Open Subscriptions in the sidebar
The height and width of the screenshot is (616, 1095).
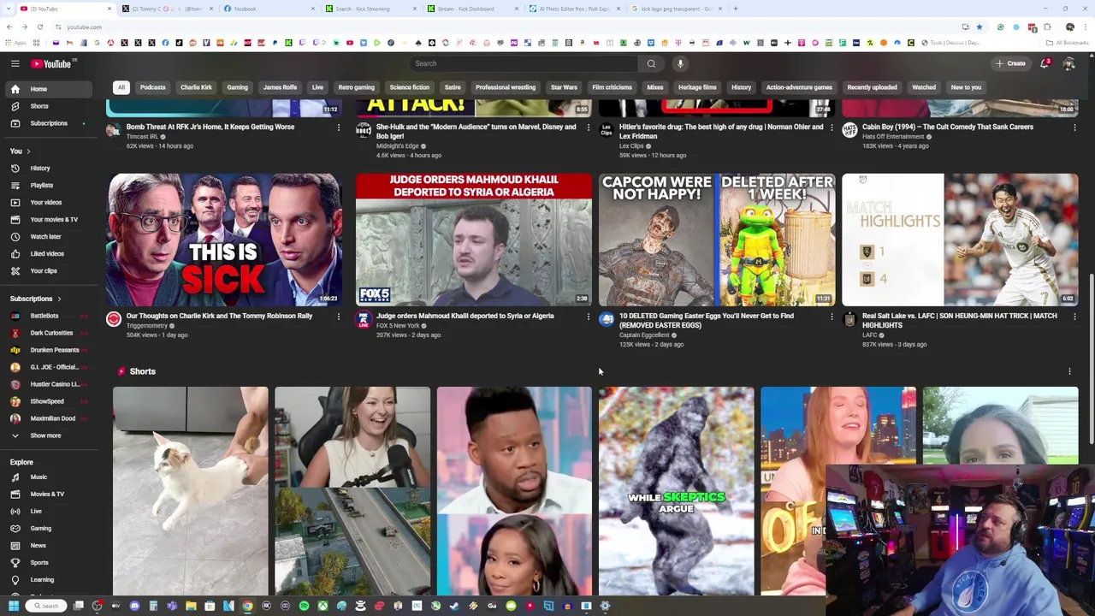(47, 123)
